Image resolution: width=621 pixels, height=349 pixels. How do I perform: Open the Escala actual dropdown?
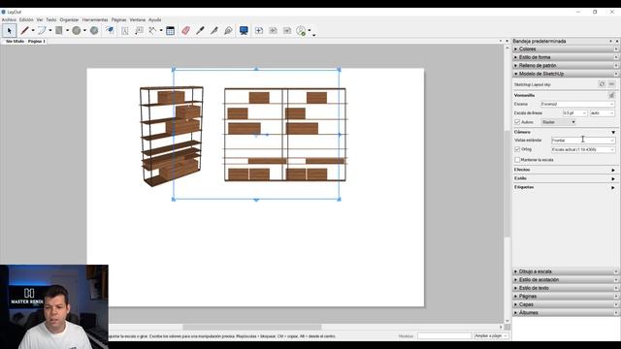(x=583, y=149)
